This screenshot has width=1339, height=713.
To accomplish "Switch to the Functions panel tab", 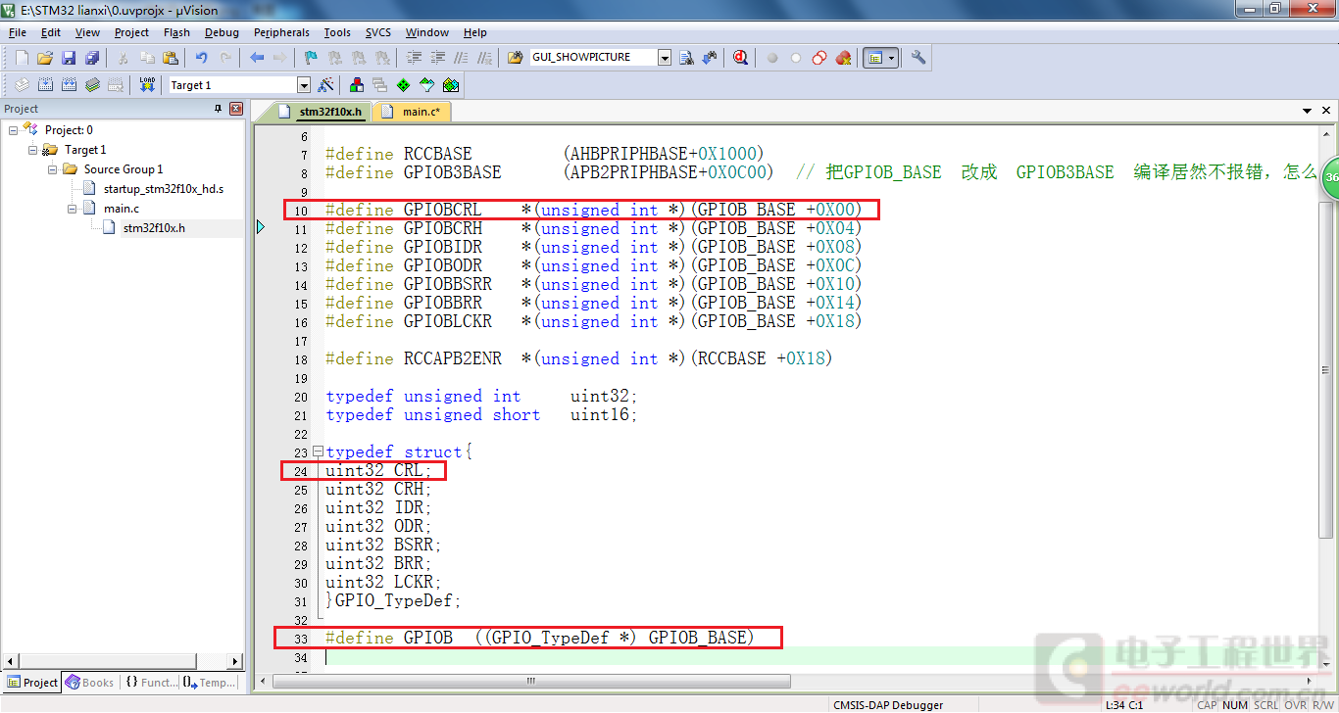I will coord(151,683).
